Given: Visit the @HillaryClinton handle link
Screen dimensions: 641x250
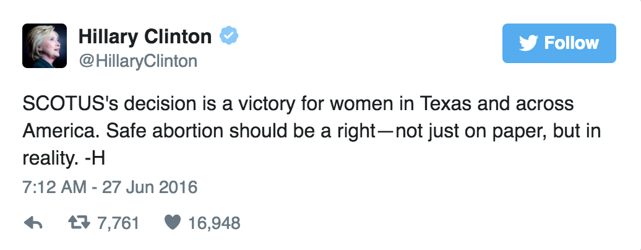Looking at the screenshot, I should (137, 61).
